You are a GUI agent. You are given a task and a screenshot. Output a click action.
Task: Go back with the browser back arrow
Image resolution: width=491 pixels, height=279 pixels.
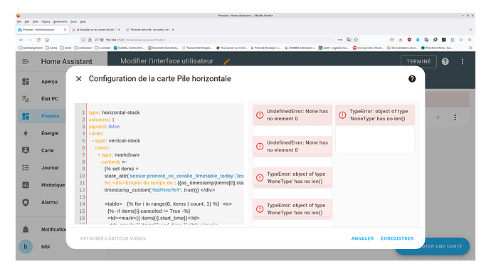point(21,40)
